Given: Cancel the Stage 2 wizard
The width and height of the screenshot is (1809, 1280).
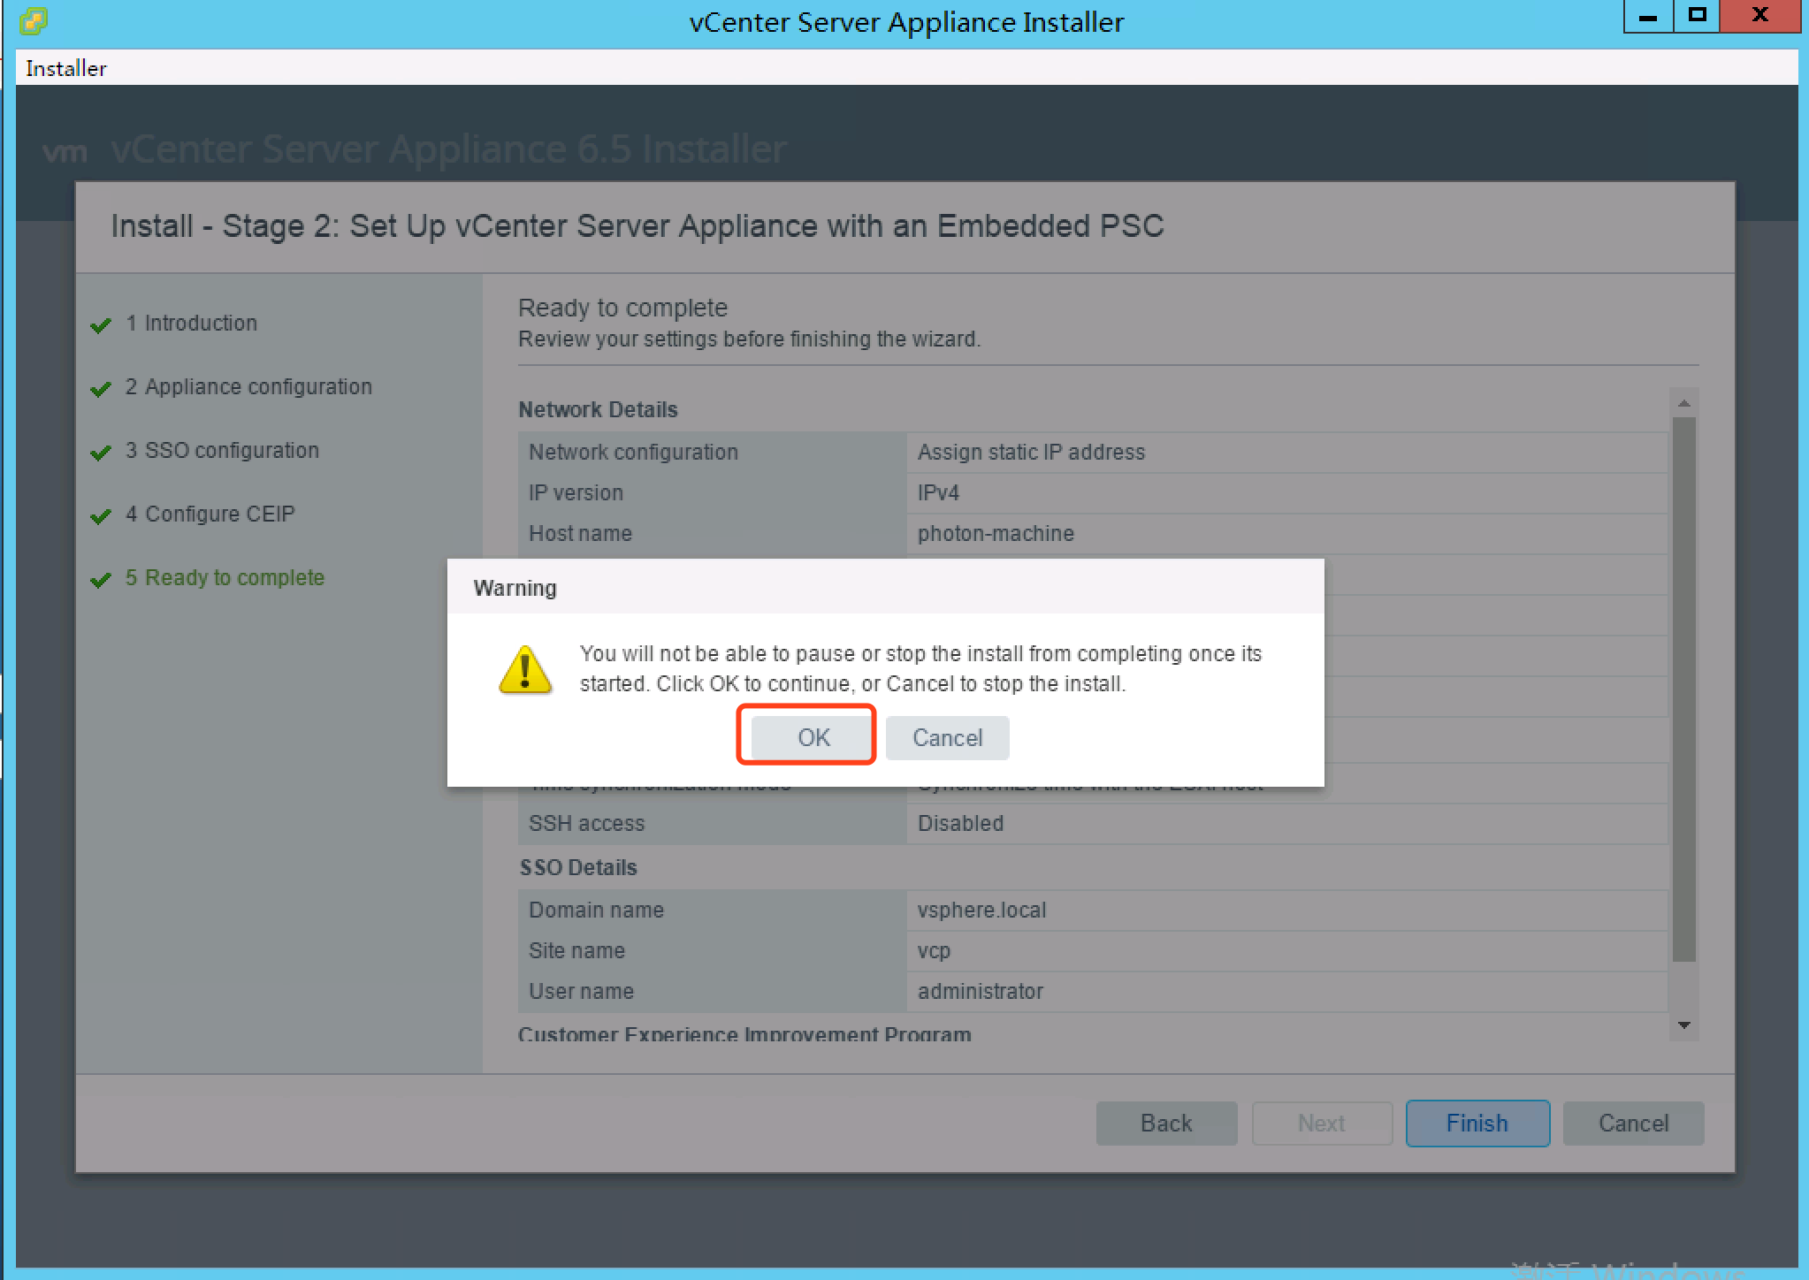Looking at the screenshot, I should pyautogui.click(x=1633, y=1123).
